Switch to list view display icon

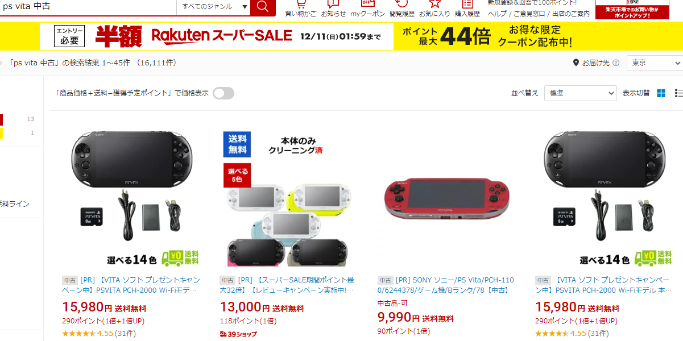[678, 93]
